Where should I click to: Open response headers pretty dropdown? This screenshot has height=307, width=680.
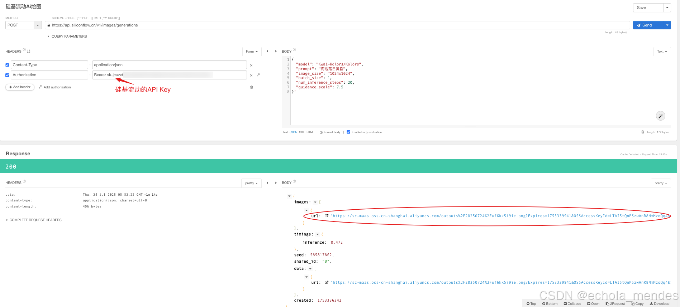tap(251, 183)
